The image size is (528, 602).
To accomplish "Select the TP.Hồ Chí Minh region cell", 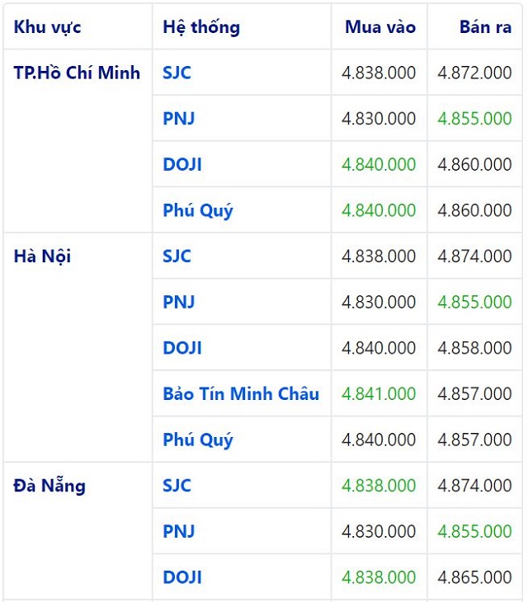I will (x=77, y=73).
